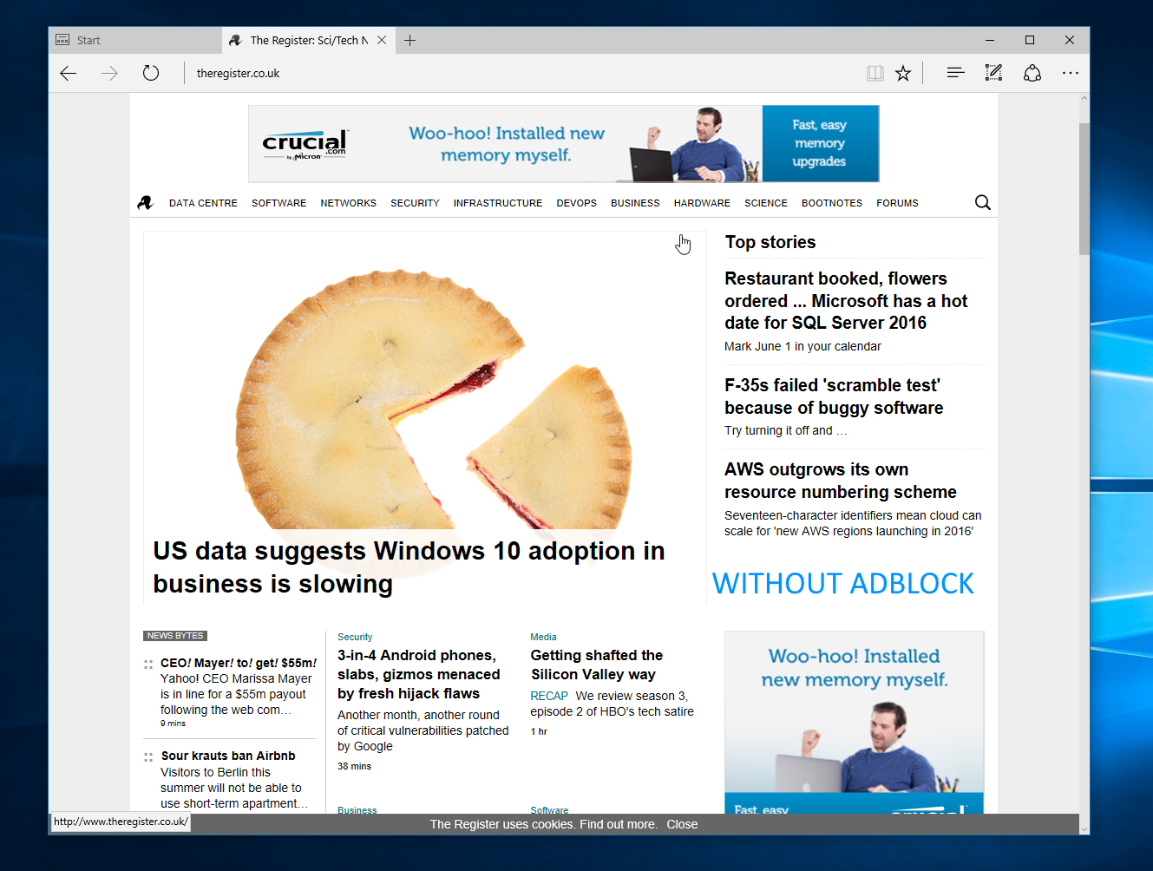The image size is (1153, 871).
Task: Open the Hub three-lines icon
Action: (x=955, y=73)
